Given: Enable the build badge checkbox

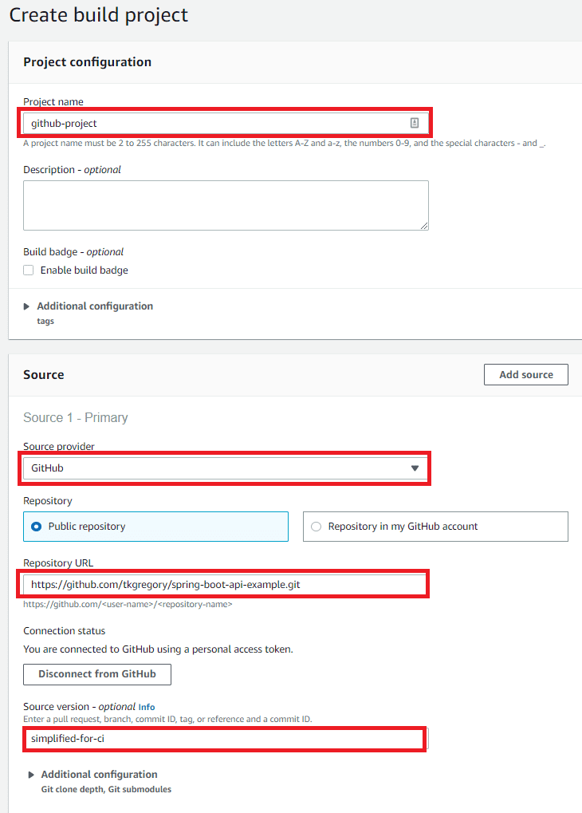Looking at the screenshot, I should coord(29,270).
